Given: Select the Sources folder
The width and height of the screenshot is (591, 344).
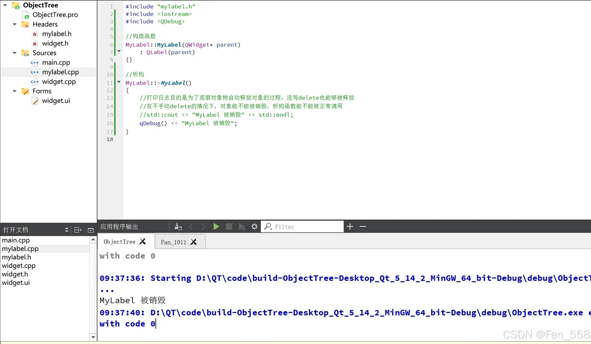Looking at the screenshot, I should tap(44, 53).
